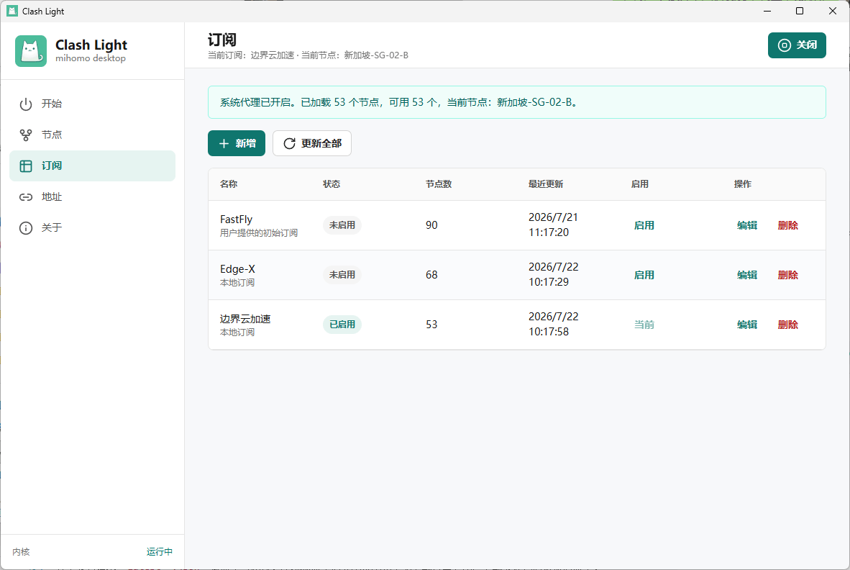Click the 未启用 badge for Edge-X
This screenshot has height=570, width=850.
(342, 275)
